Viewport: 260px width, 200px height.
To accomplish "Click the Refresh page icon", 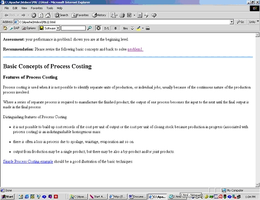I will [41, 15].
